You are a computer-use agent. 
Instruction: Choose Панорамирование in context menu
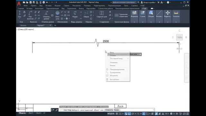pyautogui.click(x=118, y=70)
